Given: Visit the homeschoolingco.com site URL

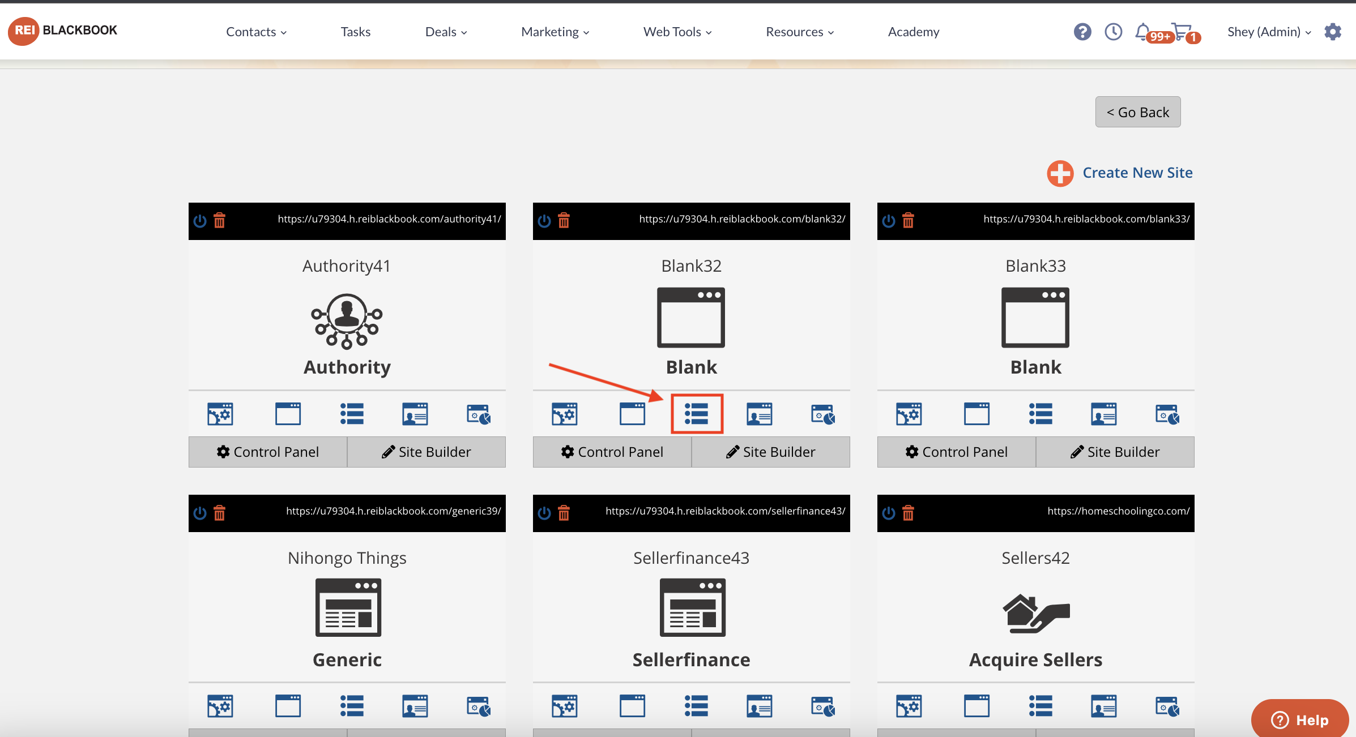Looking at the screenshot, I should pos(1118,511).
